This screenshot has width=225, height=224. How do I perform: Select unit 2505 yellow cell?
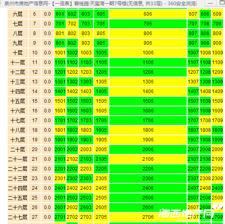click(x=101, y=198)
